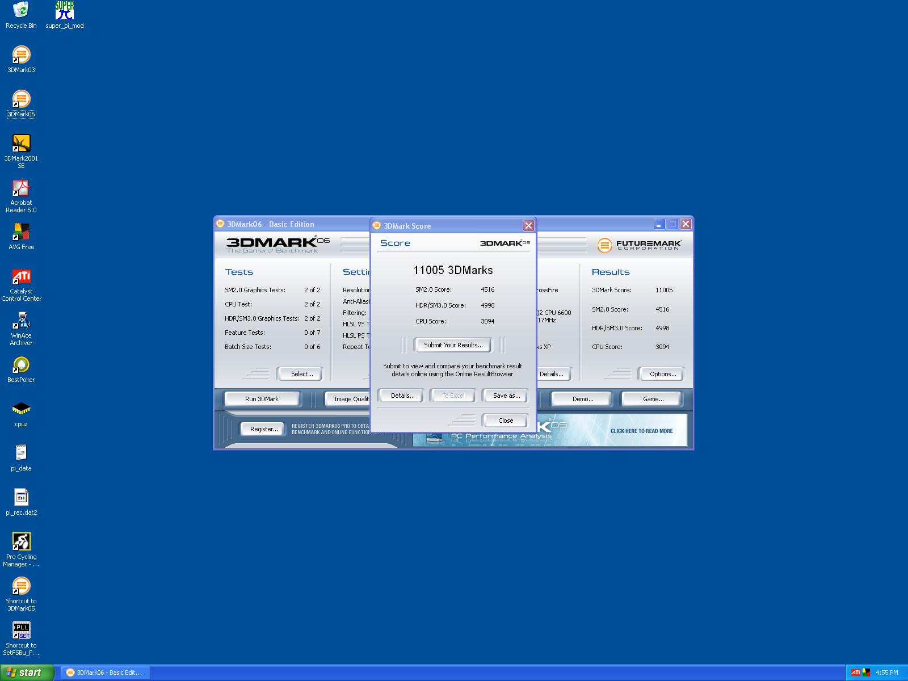Click the 3DMark Score dialog title icon
This screenshot has height=681, width=908.
(x=377, y=226)
